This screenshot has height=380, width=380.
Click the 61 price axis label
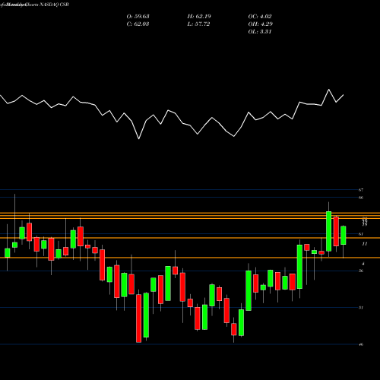361,234
